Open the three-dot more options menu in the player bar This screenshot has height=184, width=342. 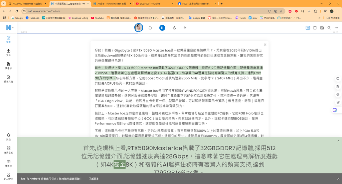[x=336, y=28]
